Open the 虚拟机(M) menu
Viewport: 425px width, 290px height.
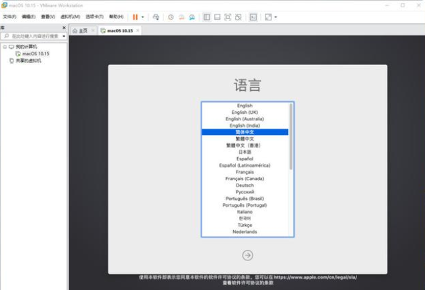point(71,17)
